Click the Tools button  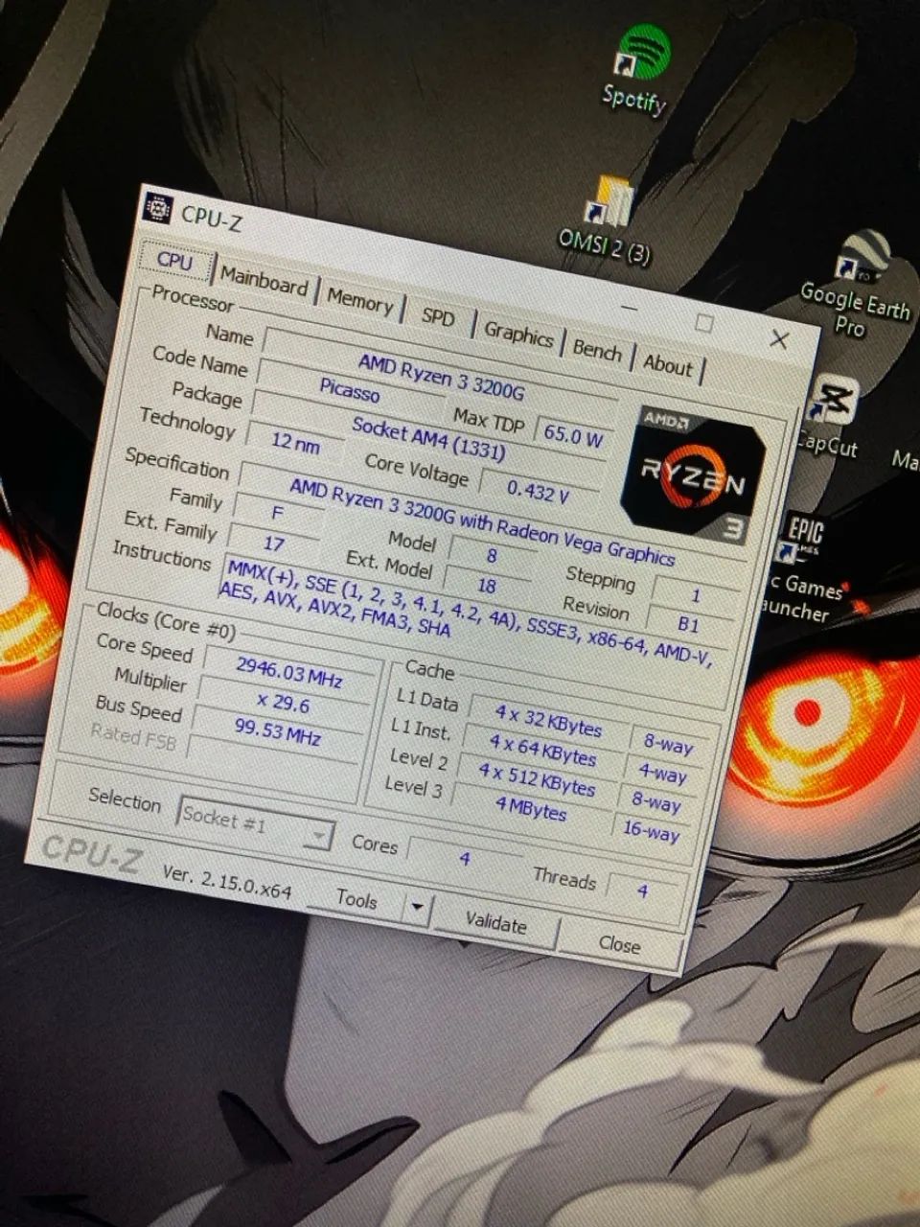356,899
